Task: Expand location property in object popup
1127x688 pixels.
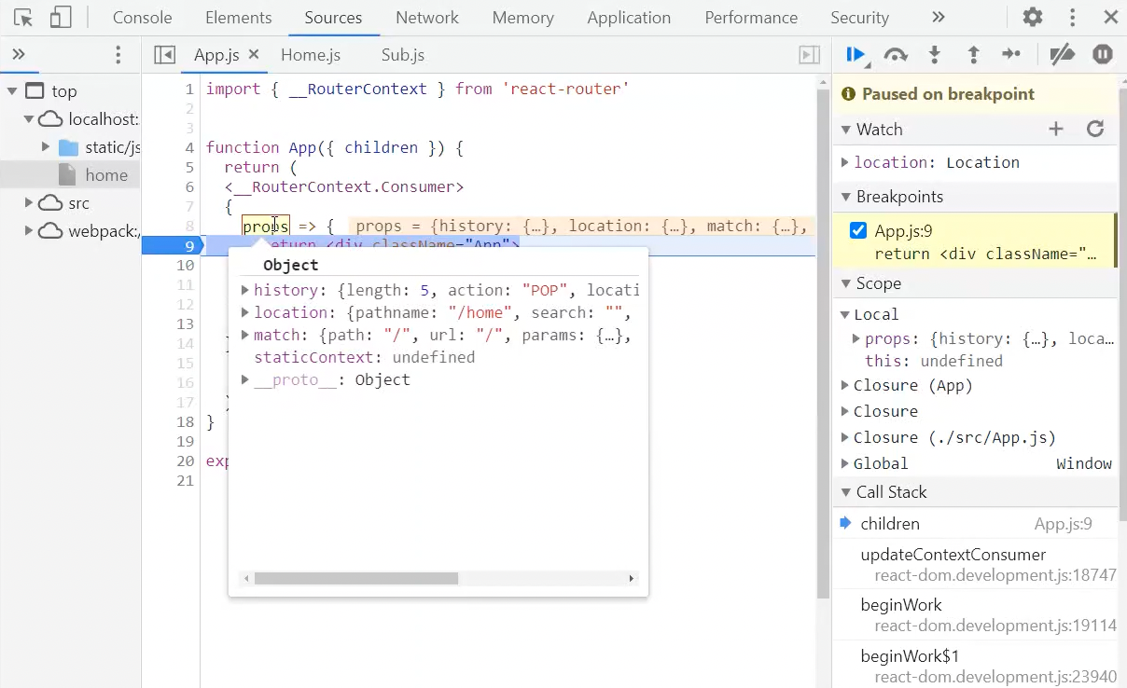Action: point(245,312)
